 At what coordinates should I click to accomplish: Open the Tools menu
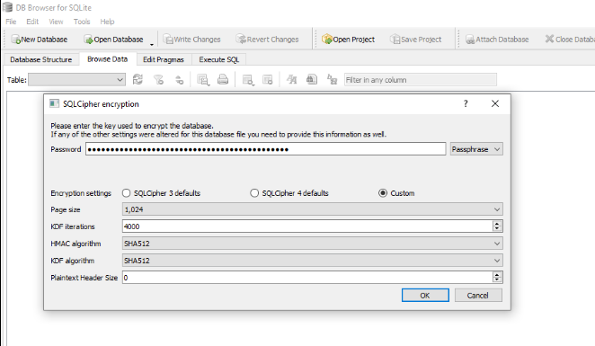click(82, 22)
